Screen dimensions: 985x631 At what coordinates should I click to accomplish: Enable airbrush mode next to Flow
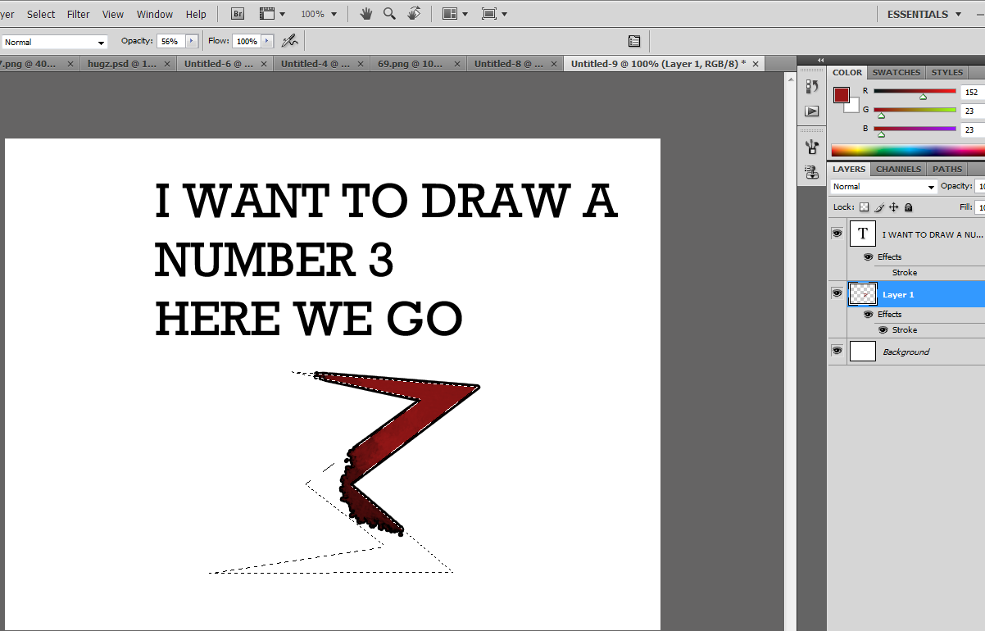(289, 41)
